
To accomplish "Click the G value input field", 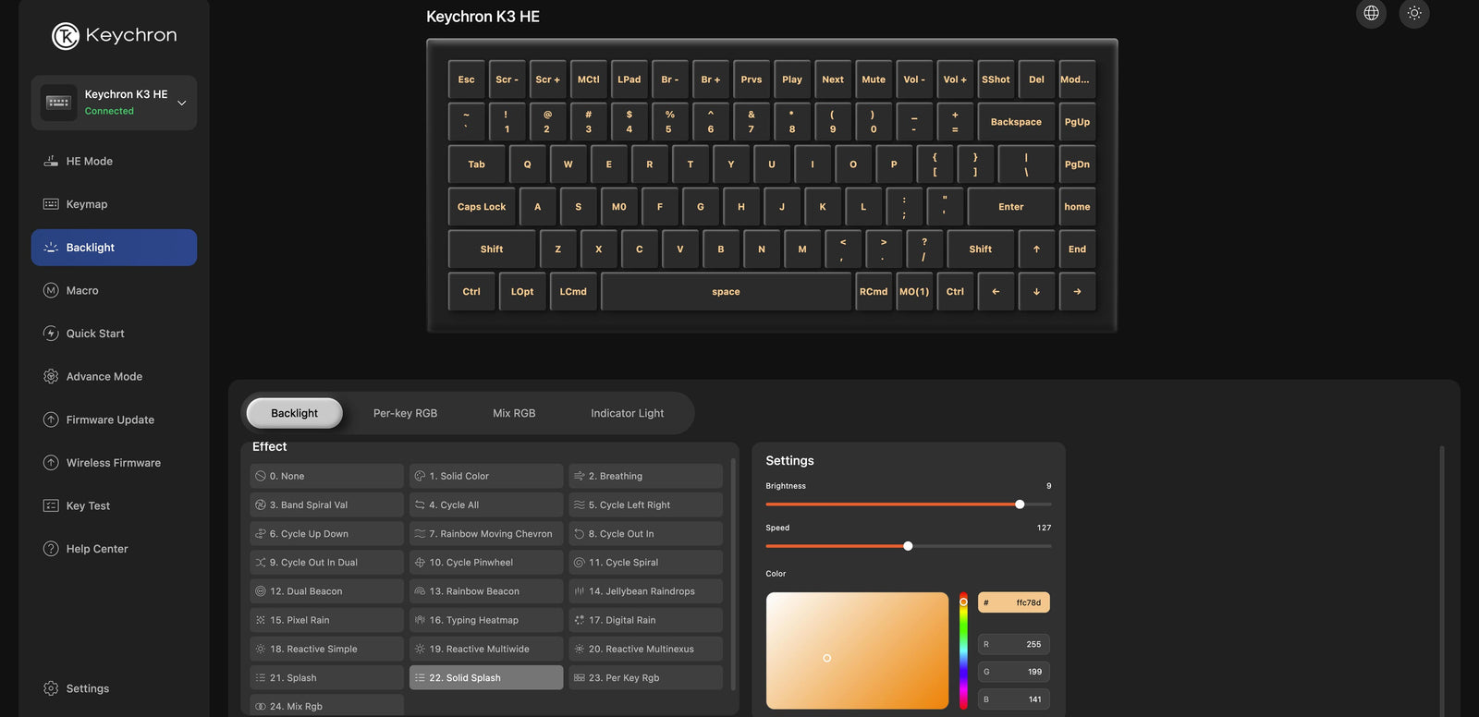I will pyautogui.click(x=1014, y=672).
